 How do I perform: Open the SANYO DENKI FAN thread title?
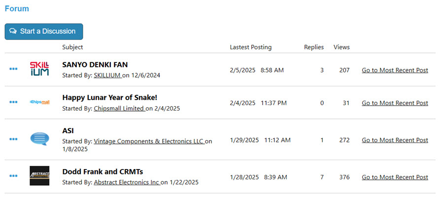95,64
